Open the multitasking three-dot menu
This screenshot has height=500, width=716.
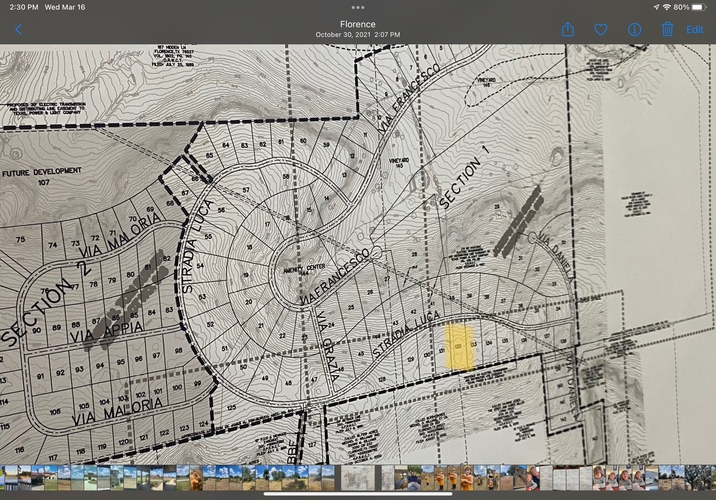(x=358, y=8)
